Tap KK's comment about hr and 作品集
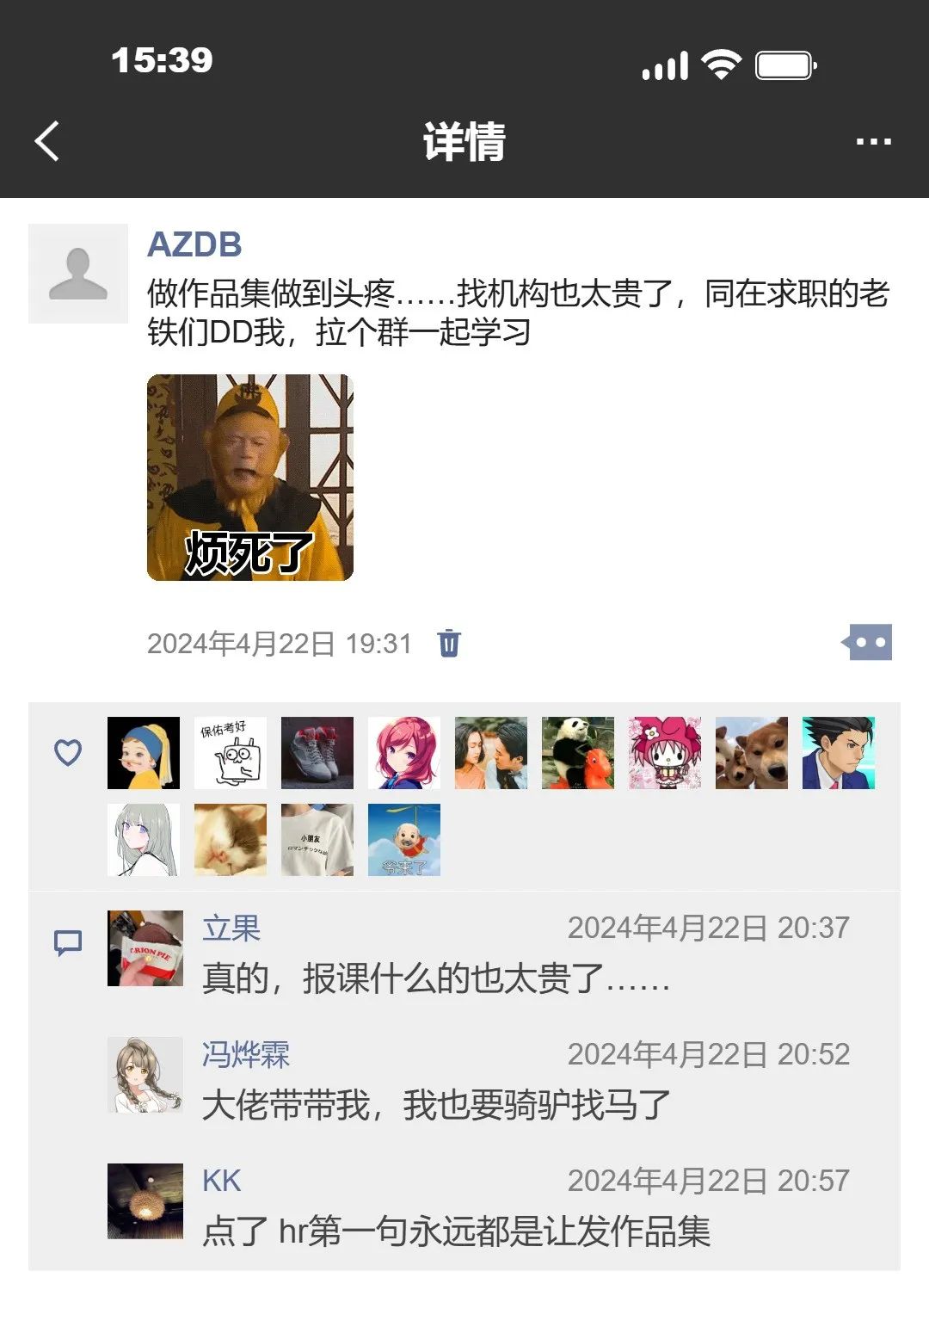929x1333 pixels. pyautogui.click(x=457, y=1231)
